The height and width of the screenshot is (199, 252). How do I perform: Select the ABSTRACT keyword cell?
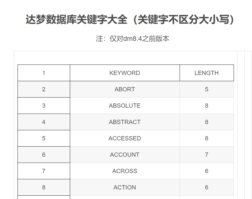click(125, 122)
